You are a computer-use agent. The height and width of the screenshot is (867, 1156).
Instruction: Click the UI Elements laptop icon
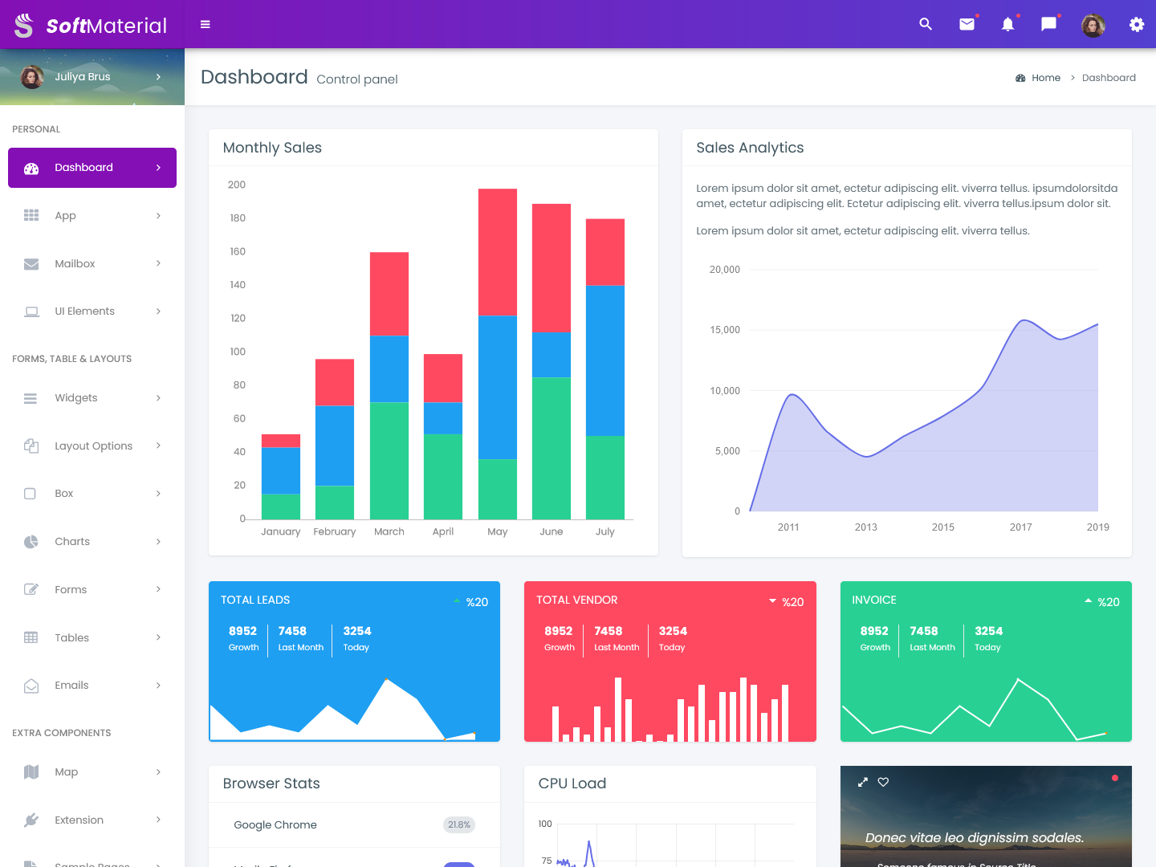pyautogui.click(x=31, y=311)
